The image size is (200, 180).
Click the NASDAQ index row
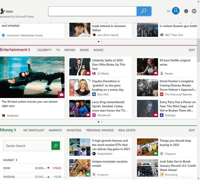32,177
